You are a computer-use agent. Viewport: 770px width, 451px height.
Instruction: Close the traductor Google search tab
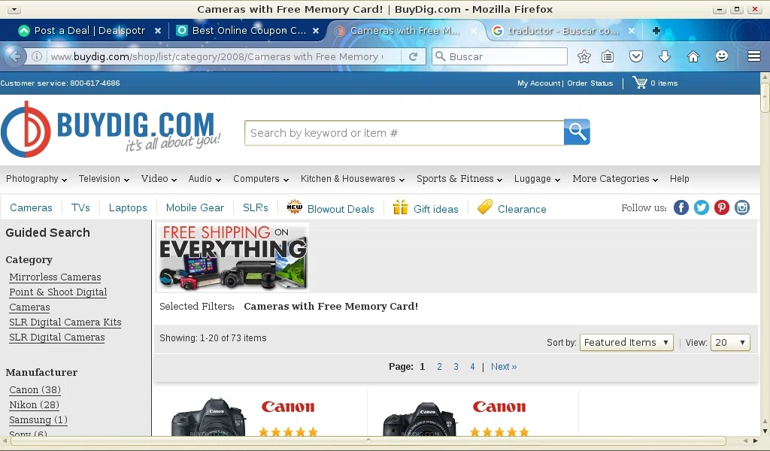pyautogui.click(x=632, y=30)
